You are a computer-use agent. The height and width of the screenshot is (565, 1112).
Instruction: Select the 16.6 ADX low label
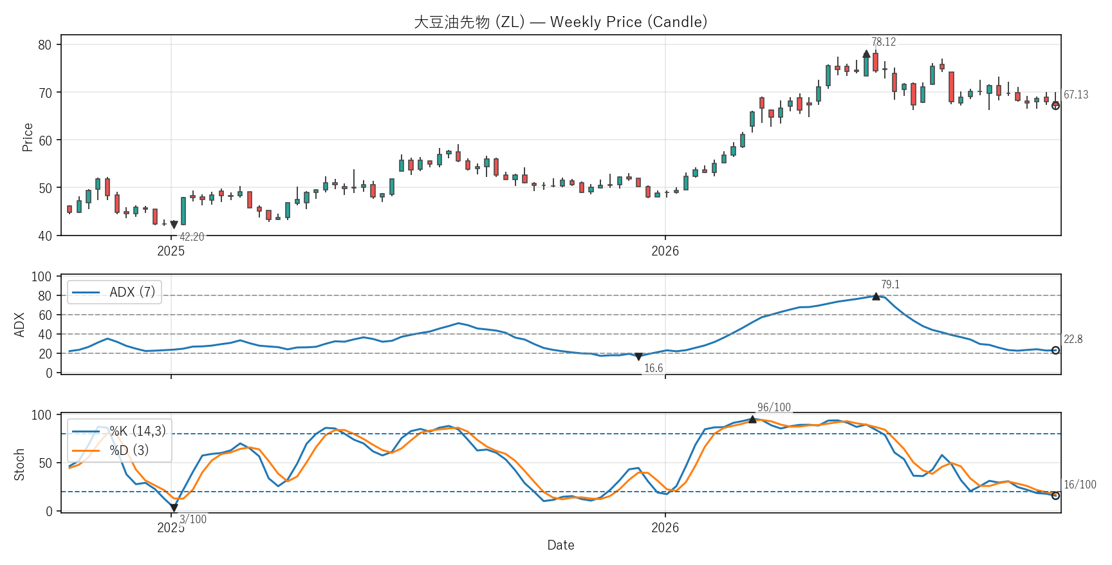(654, 368)
